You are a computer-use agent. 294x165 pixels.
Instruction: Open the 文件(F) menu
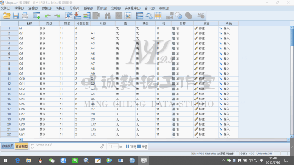[x=6, y=8]
